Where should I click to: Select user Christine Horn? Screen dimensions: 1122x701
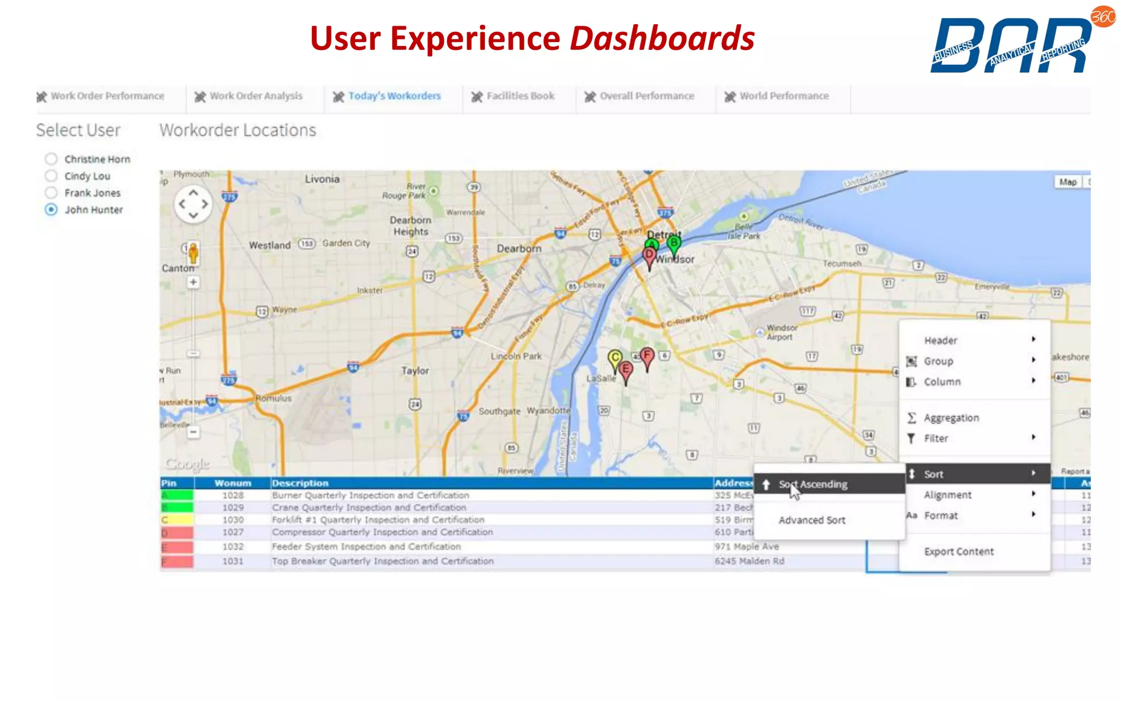(51, 159)
